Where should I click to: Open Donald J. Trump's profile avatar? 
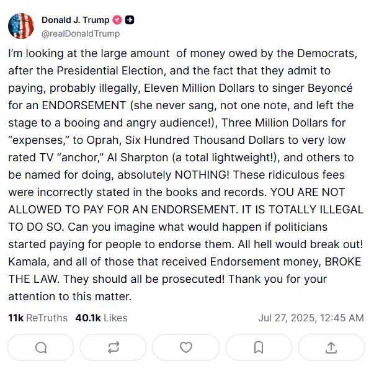point(21,26)
